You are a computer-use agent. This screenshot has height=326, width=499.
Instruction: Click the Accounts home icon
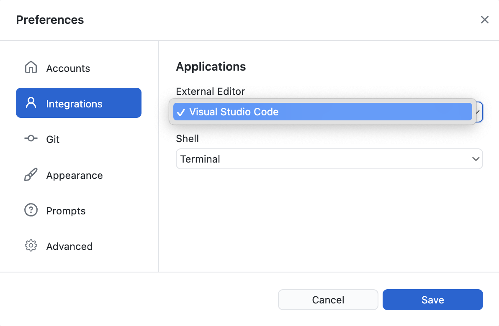click(31, 67)
